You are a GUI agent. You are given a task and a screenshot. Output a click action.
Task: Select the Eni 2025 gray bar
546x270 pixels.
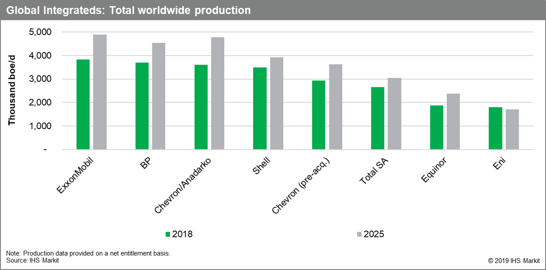(x=513, y=129)
